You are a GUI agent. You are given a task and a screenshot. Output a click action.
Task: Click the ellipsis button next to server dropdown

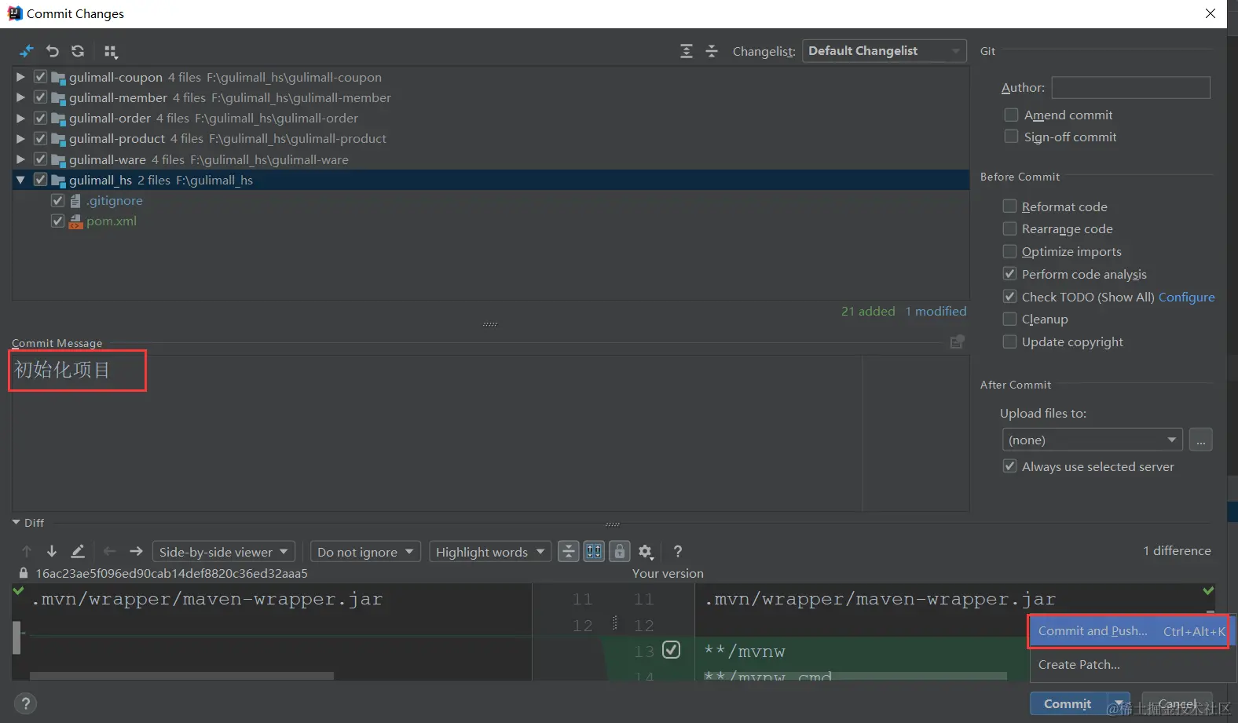1200,440
